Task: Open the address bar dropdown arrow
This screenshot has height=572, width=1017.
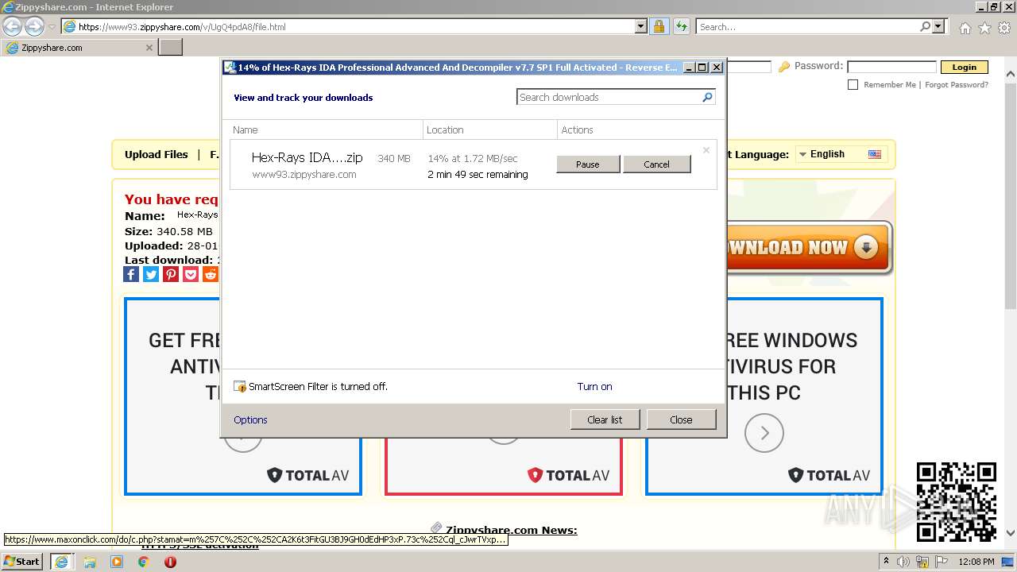Action: click(641, 26)
